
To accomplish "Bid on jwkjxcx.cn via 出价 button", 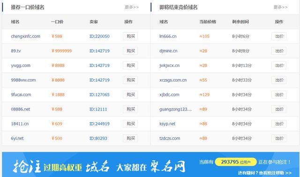I will 279,66.
